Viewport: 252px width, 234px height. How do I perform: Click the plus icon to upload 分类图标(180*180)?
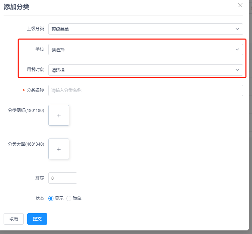click(x=59, y=116)
